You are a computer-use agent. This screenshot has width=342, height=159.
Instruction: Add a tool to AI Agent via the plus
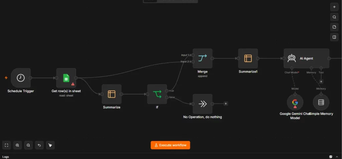click(x=321, y=82)
